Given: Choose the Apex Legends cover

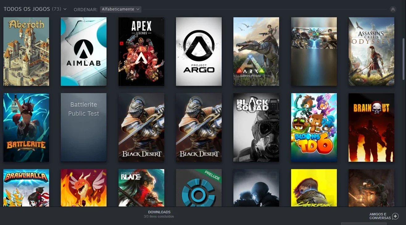Looking at the screenshot, I should (x=141, y=52).
